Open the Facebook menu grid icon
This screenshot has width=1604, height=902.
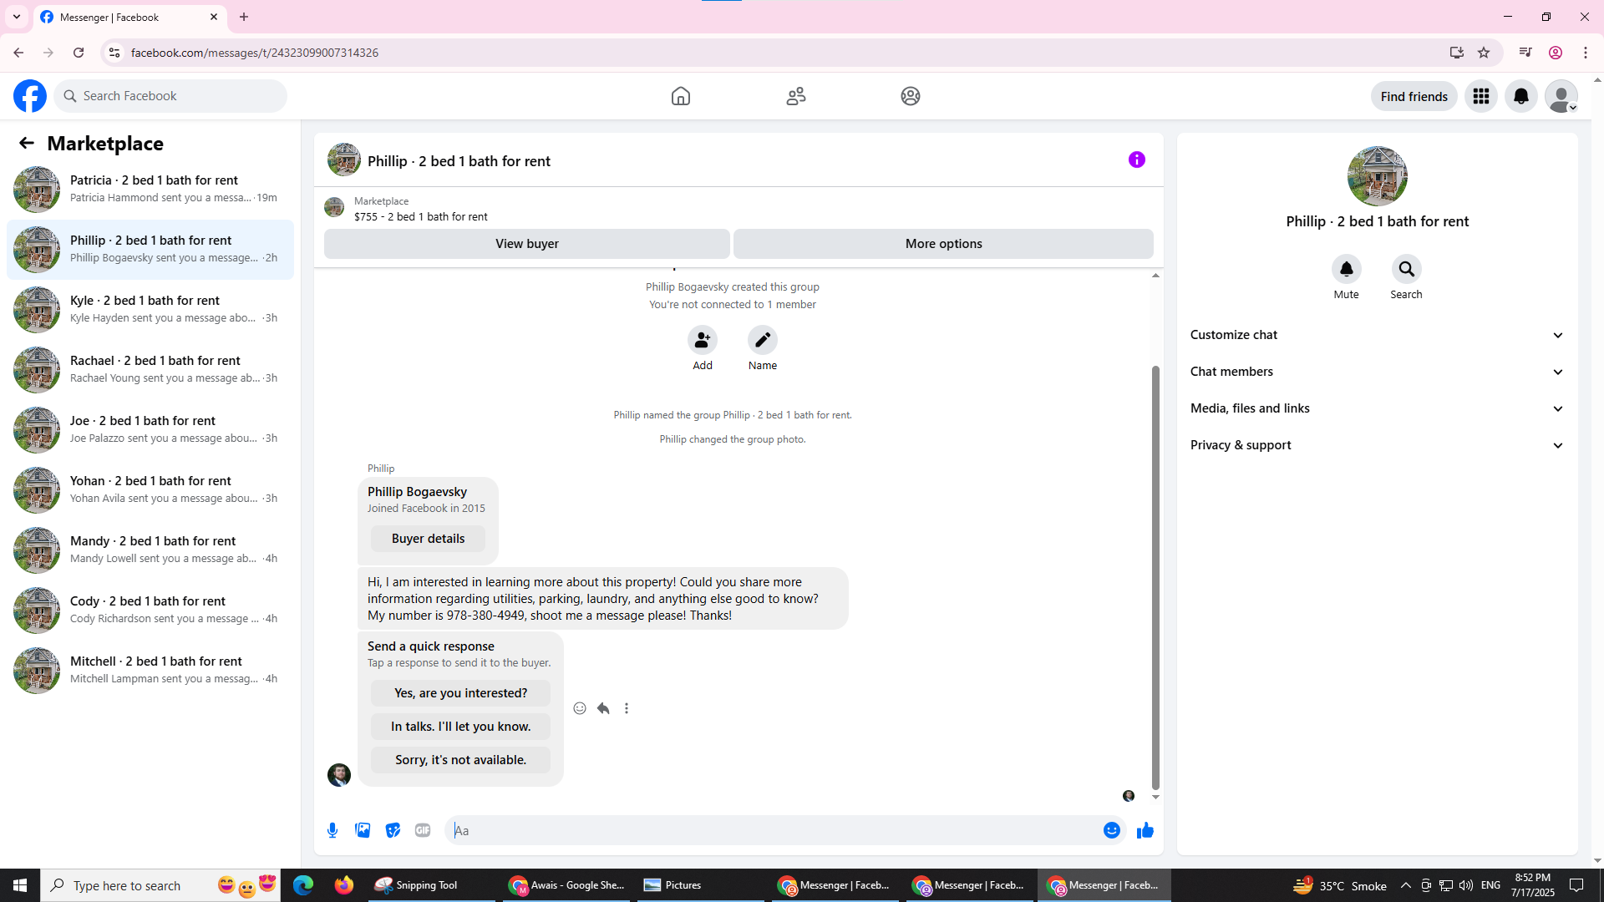point(1481,96)
